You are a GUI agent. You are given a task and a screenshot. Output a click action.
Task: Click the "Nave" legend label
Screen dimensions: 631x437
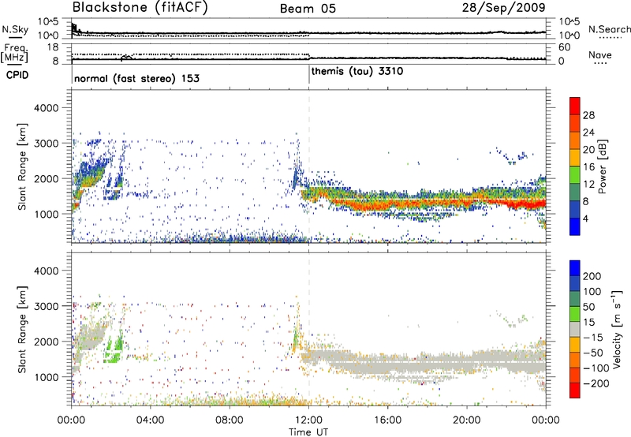pyautogui.click(x=600, y=55)
